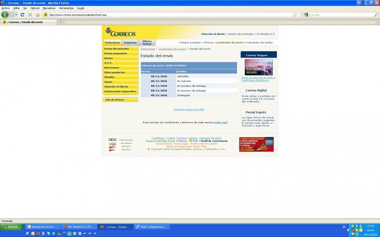
Task: Go forward with the grey forward arrow
Action: coord(12,15)
